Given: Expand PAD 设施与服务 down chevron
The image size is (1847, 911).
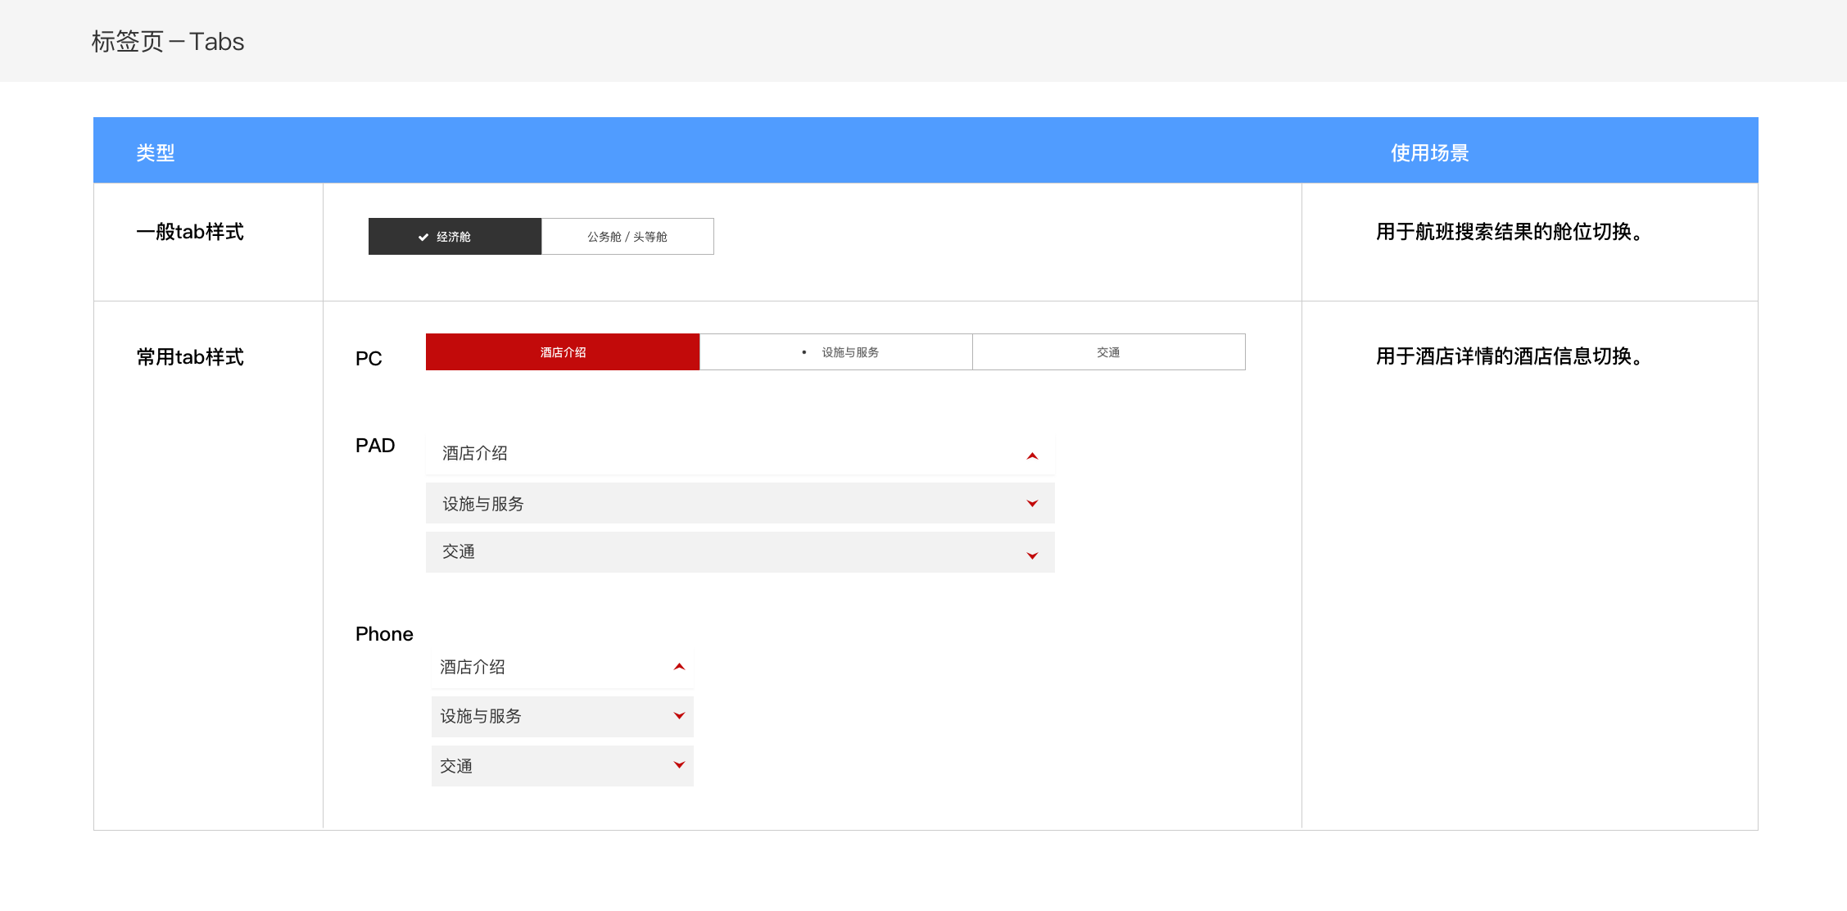Looking at the screenshot, I should pos(1032,504).
